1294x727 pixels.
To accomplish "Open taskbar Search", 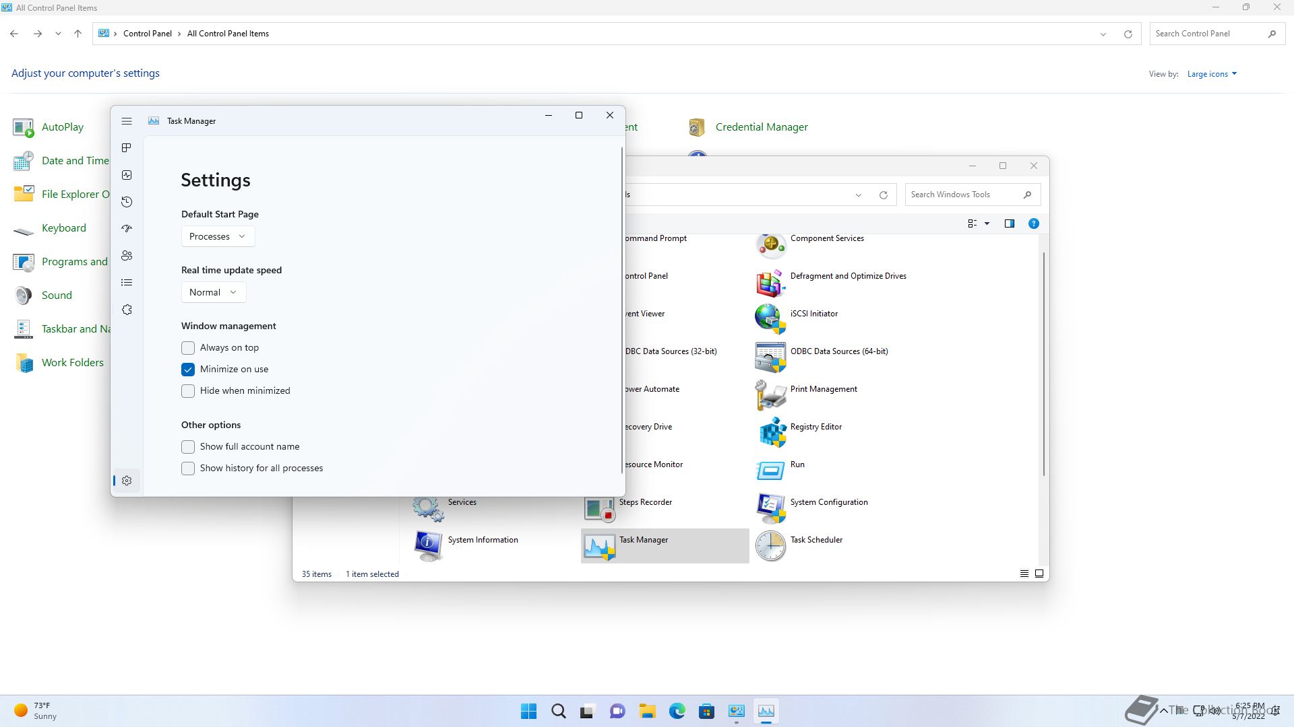I will tap(559, 712).
